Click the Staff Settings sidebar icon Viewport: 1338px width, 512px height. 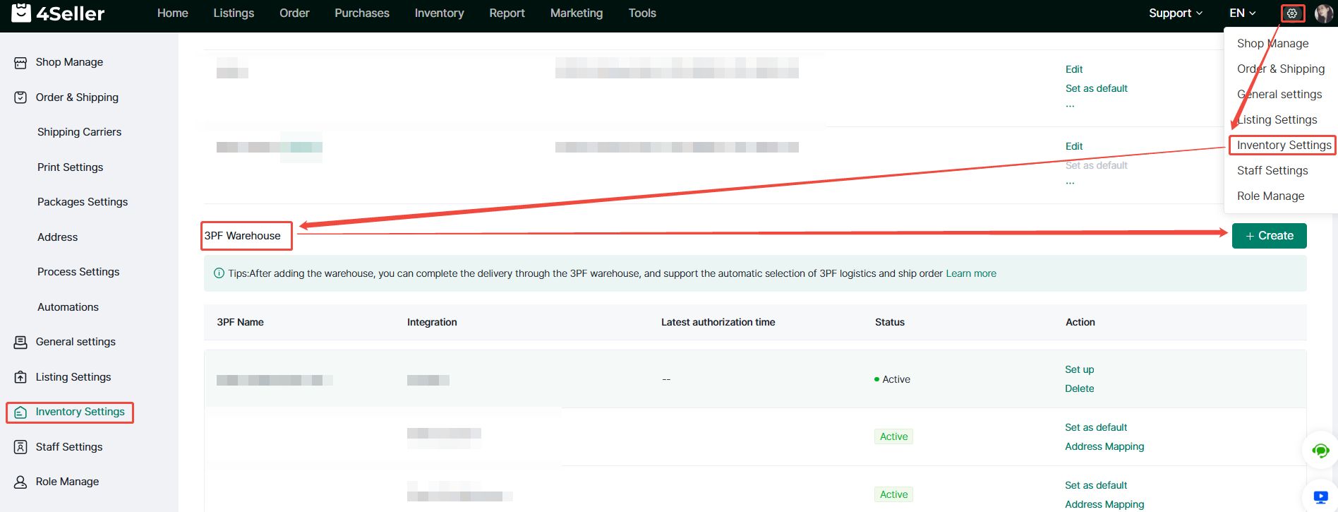20,447
